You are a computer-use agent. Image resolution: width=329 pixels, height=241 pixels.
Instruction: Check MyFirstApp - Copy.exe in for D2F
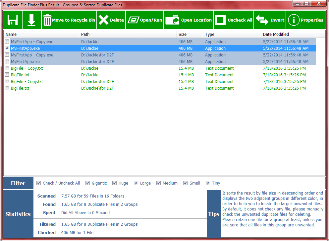7,55
